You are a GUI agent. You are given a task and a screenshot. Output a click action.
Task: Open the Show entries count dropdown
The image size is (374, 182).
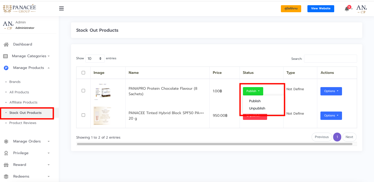coord(95,58)
